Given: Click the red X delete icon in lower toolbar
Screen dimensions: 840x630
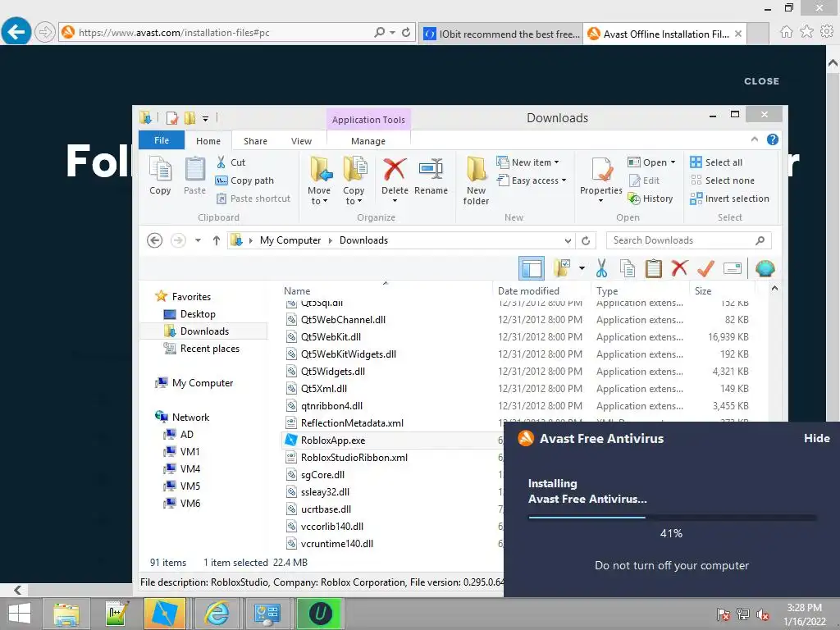Looking at the screenshot, I should click(679, 268).
